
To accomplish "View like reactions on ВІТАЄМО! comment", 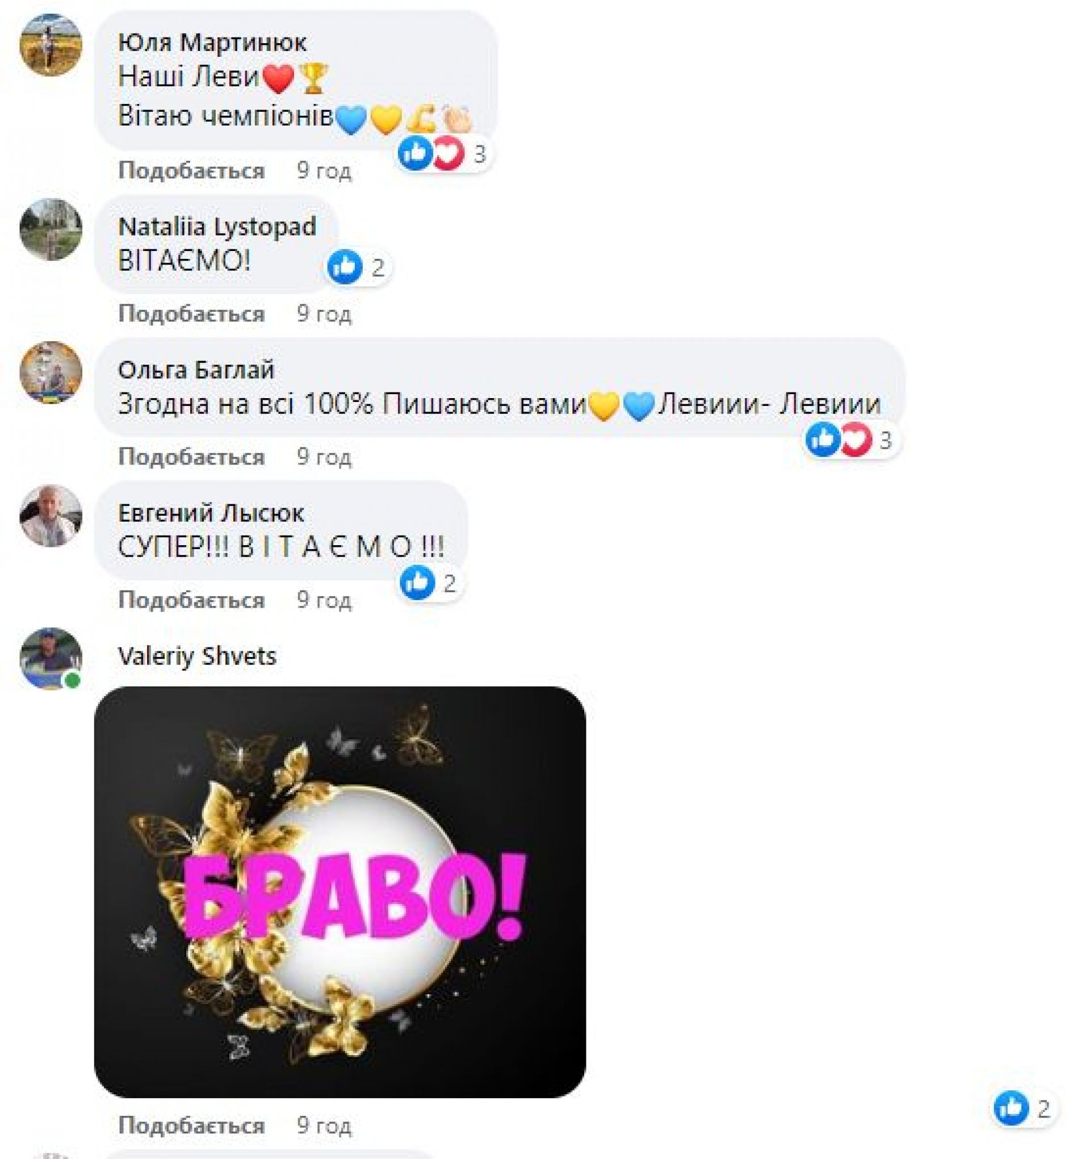I will pos(357,267).
